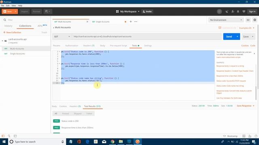Switch to the APIs BETA sidebar tab
This screenshot has width=259, height=145.
tap(42, 26)
